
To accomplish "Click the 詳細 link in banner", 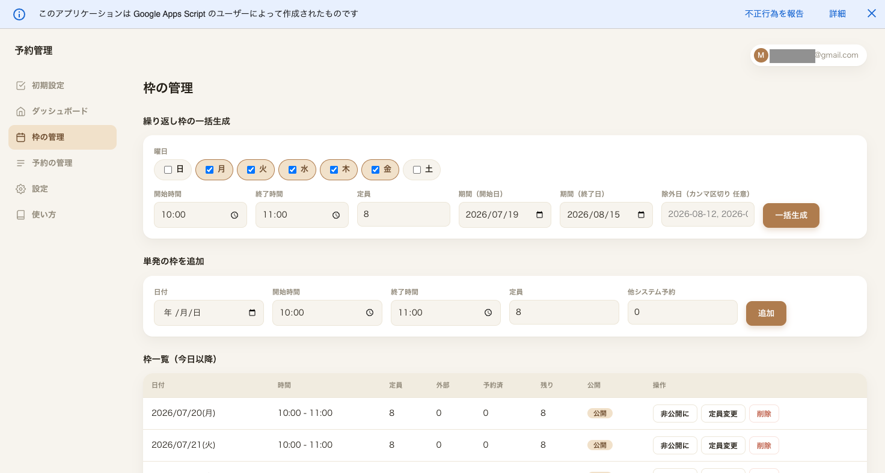I will pyautogui.click(x=838, y=14).
